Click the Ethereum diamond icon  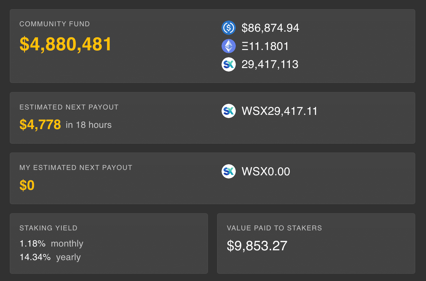point(229,46)
